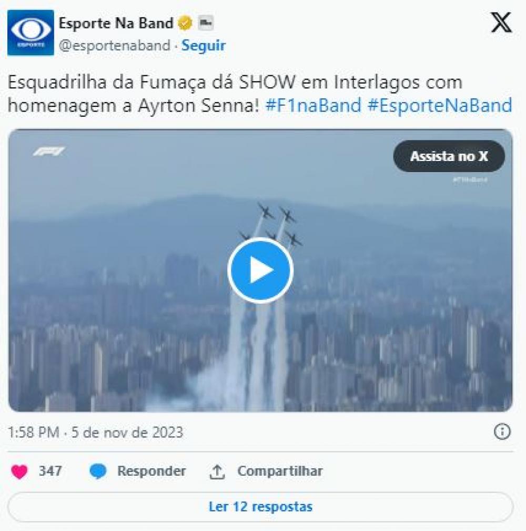526x531 pixels.
Task: Click the Esporte Na Band profile avatar
Action: (31, 33)
